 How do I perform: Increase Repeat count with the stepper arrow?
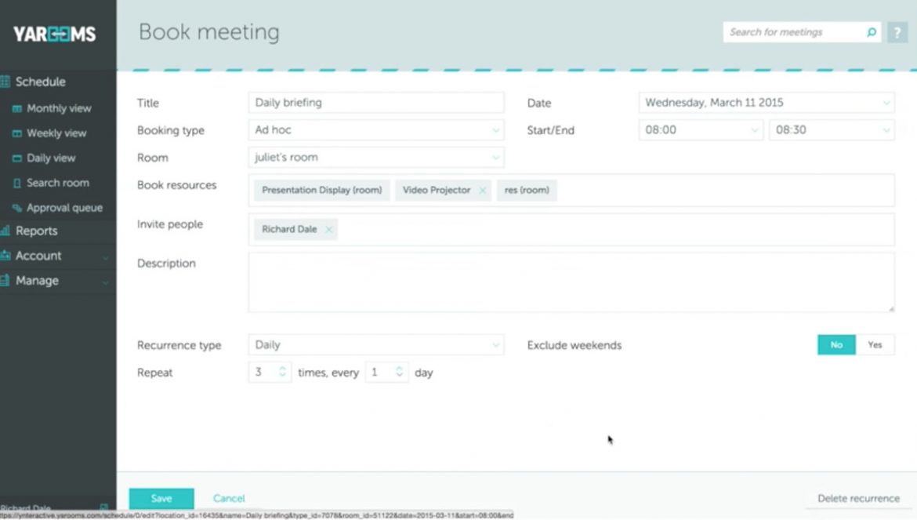click(x=283, y=368)
